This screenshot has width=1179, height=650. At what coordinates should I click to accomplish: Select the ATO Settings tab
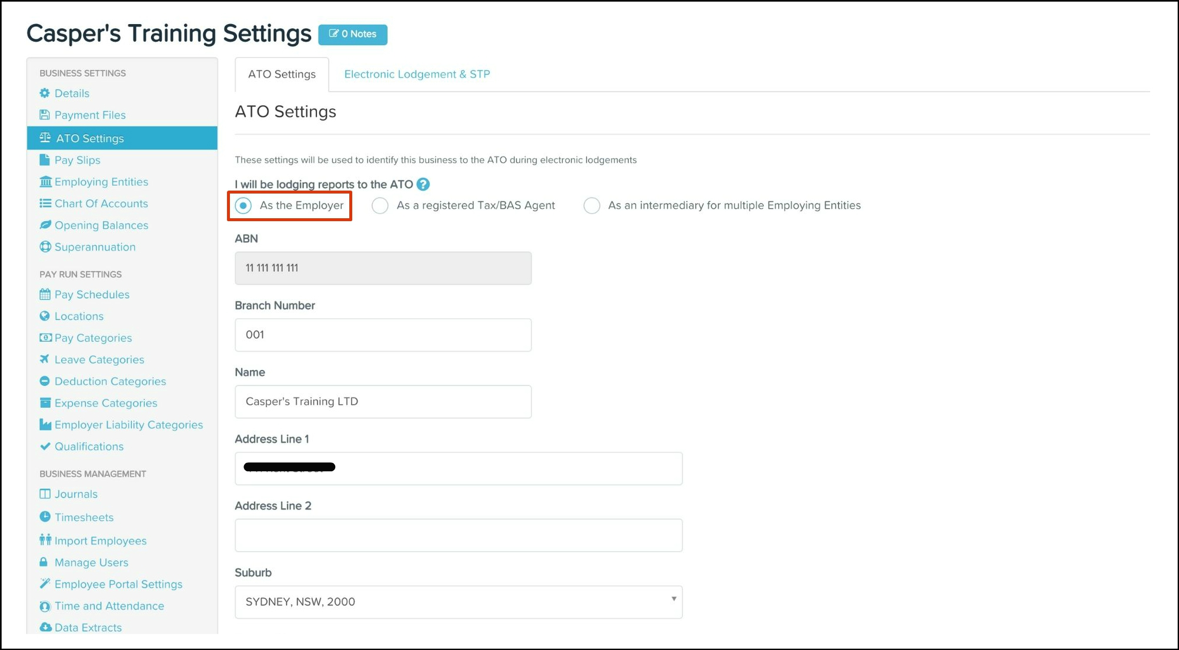tap(282, 74)
